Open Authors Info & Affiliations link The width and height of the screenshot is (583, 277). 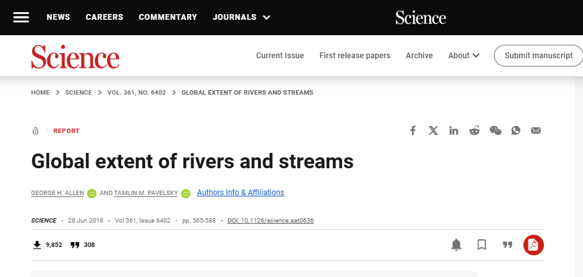240,193
